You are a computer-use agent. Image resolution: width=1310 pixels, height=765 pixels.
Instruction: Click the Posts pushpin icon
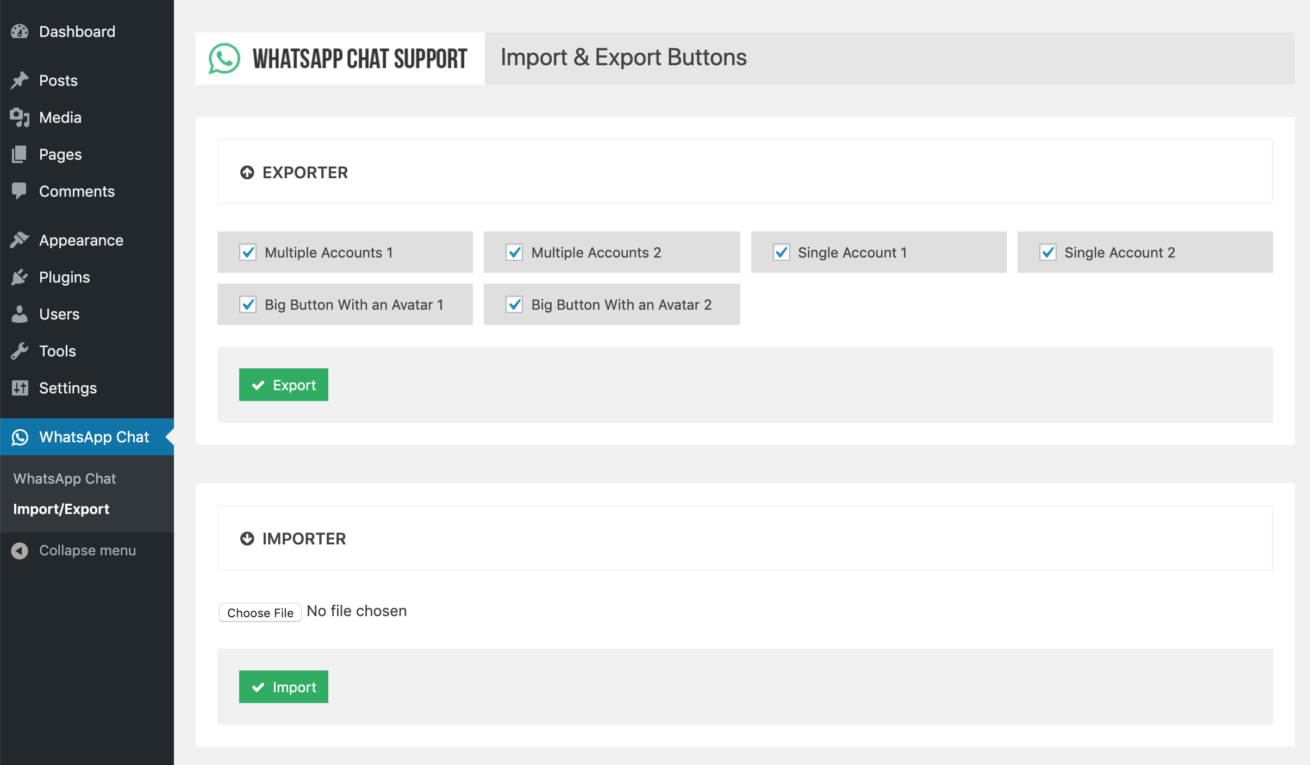(20, 80)
